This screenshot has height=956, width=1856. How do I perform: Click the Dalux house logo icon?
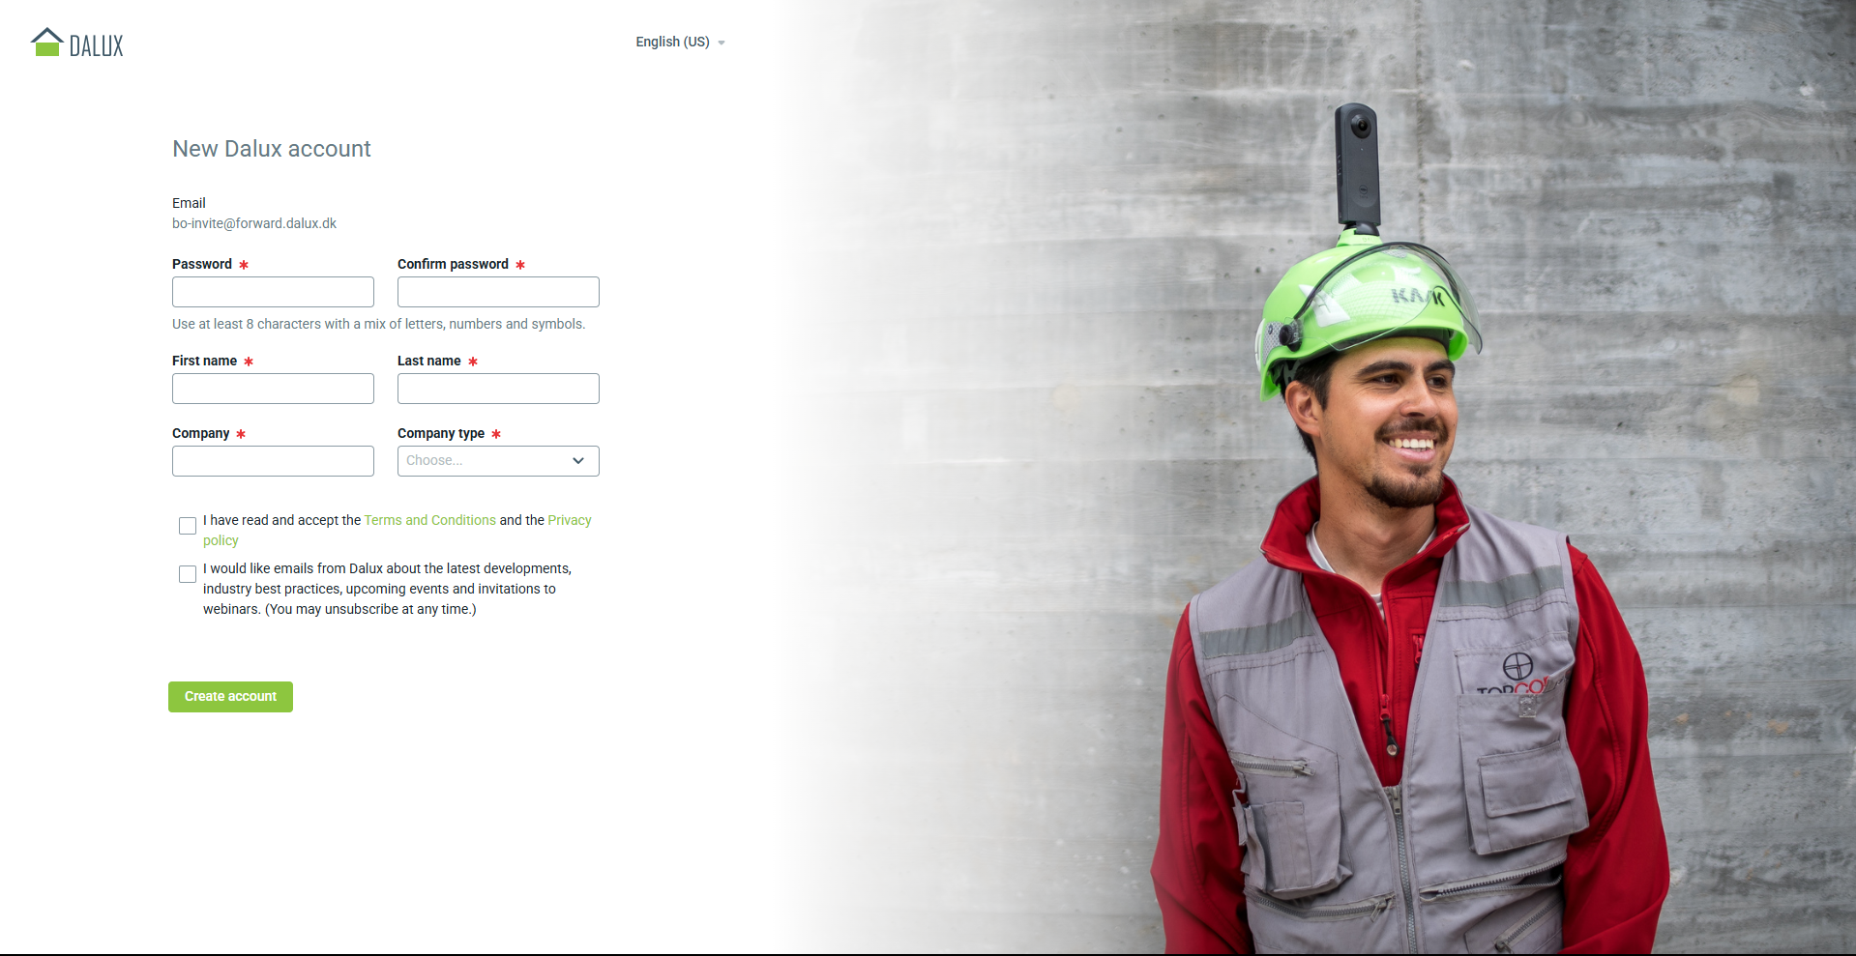point(46,43)
